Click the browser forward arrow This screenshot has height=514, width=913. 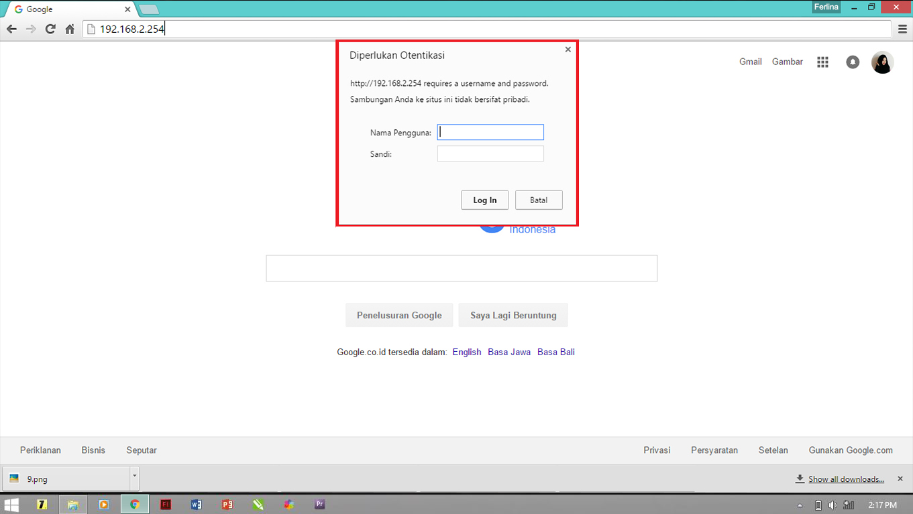click(x=31, y=29)
